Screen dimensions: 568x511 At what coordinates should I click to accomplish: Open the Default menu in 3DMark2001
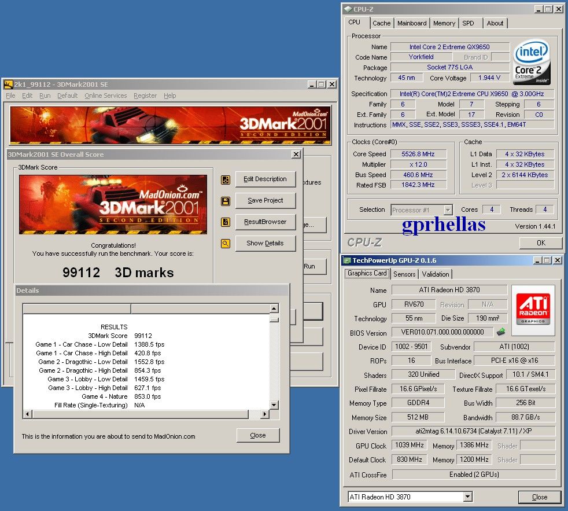pos(67,95)
